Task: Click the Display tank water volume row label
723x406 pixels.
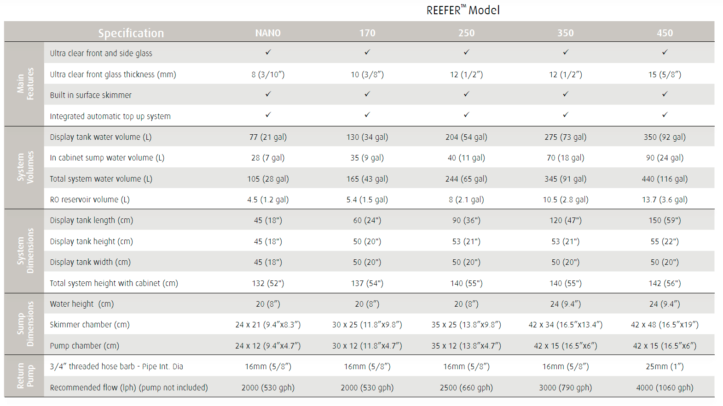Action: coord(101,137)
